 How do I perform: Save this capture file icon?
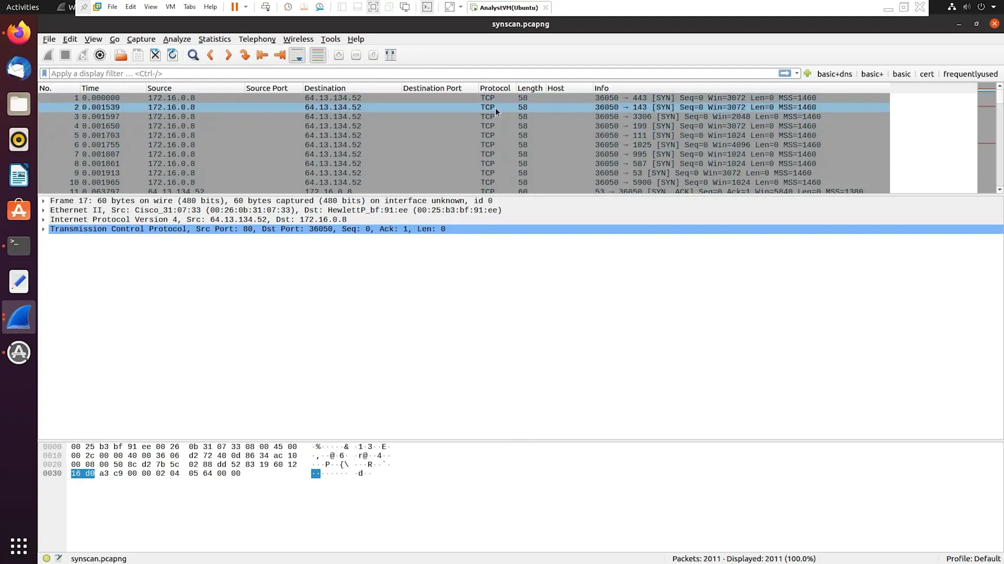(x=138, y=55)
